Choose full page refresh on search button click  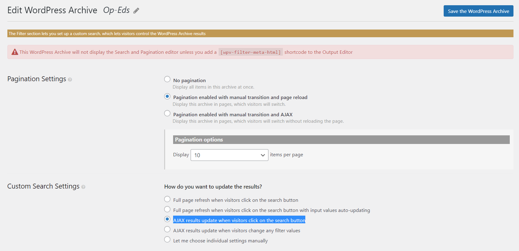tap(167, 199)
